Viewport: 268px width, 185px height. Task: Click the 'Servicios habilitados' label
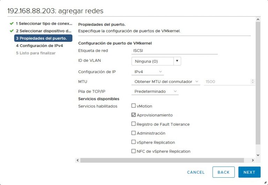[98, 106]
